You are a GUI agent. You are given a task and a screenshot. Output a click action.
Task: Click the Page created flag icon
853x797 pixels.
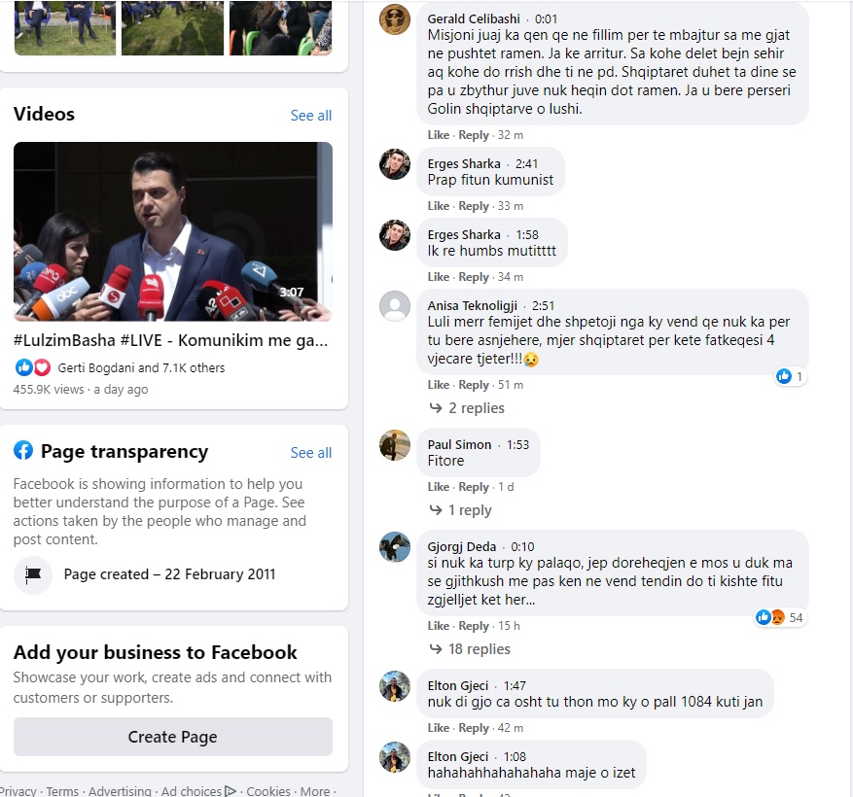click(x=33, y=574)
